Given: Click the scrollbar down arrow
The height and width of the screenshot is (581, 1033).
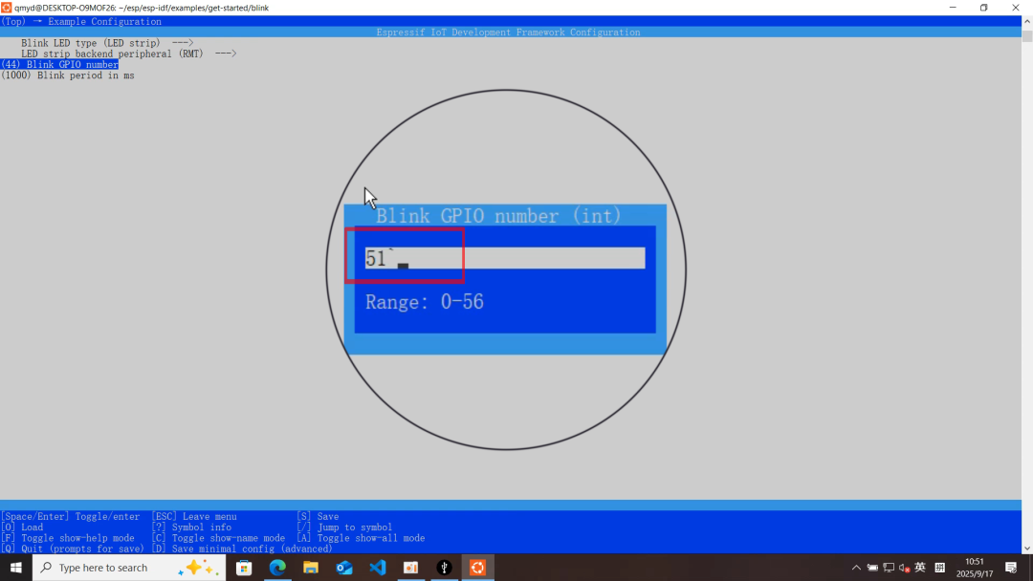Looking at the screenshot, I should (1027, 549).
